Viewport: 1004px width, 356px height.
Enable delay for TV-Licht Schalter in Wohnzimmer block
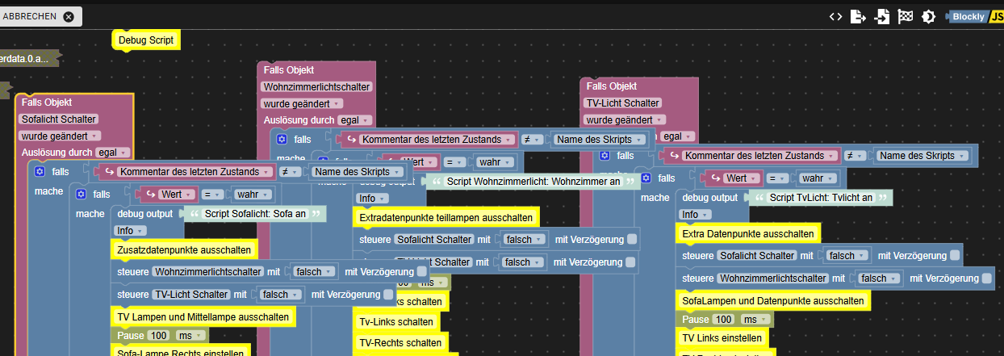click(630, 262)
